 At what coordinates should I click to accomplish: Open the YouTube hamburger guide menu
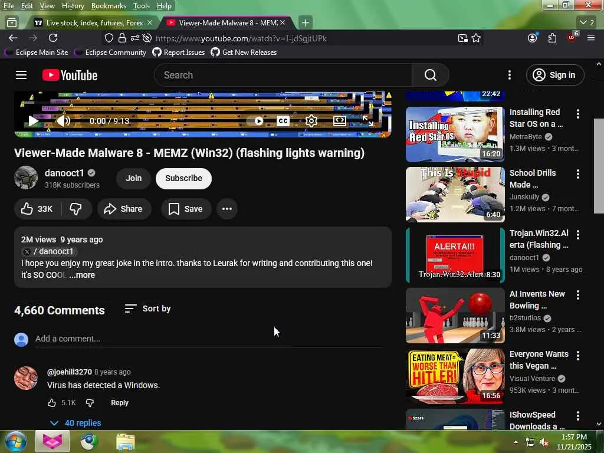(21, 75)
